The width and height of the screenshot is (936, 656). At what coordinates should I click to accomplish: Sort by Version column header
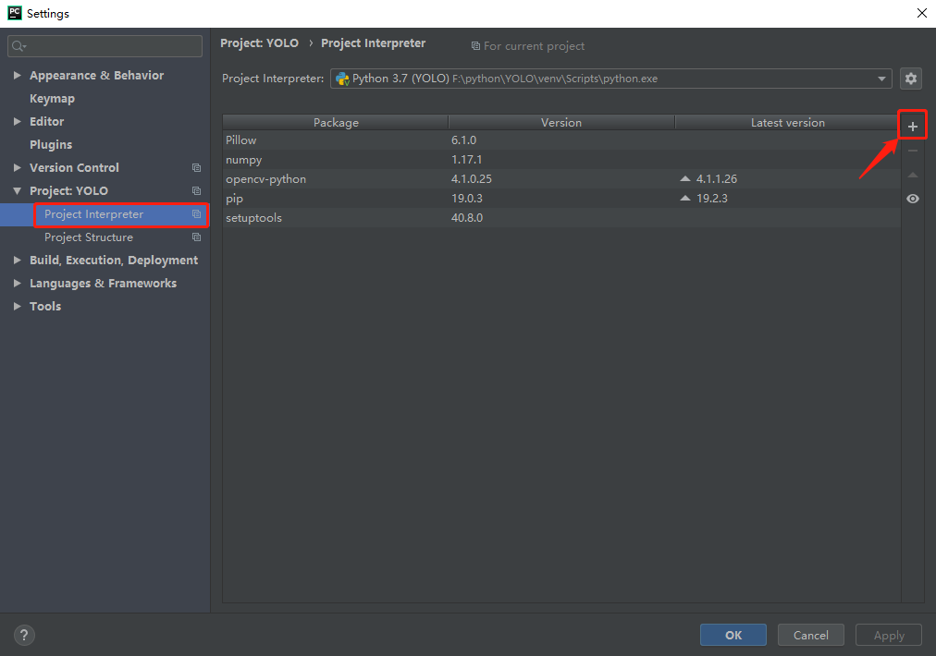pyautogui.click(x=561, y=122)
